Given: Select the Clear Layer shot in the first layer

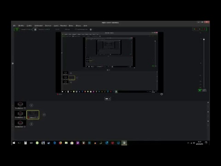Looking at the screenshot, I should click(x=20, y=105).
